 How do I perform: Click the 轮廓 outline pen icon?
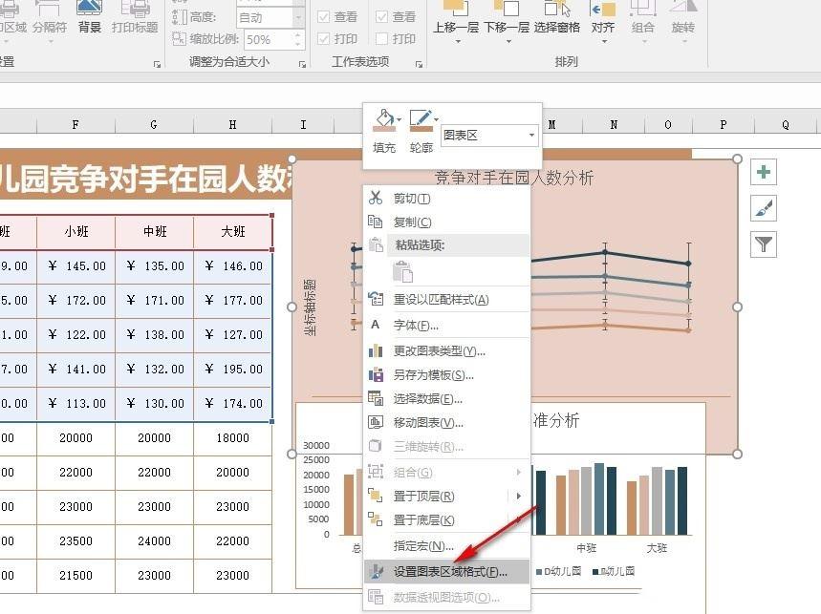click(x=421, y=119)
